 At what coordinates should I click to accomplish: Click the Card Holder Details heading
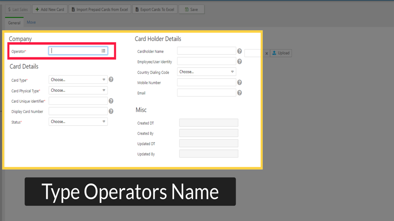(158, 39)
